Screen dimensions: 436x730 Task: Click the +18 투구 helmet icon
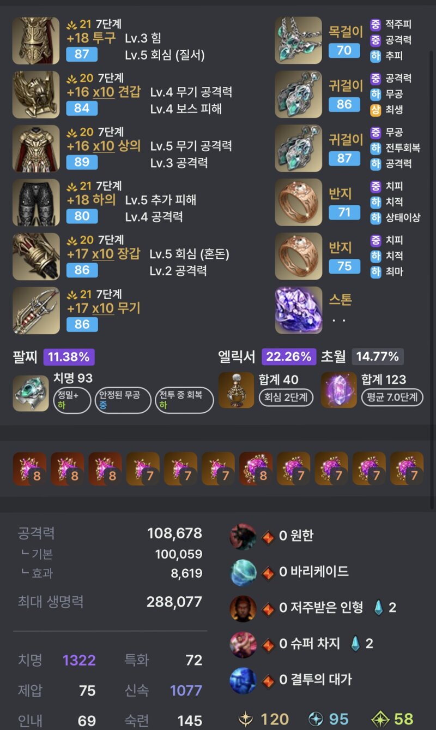[x=36, y=41]
